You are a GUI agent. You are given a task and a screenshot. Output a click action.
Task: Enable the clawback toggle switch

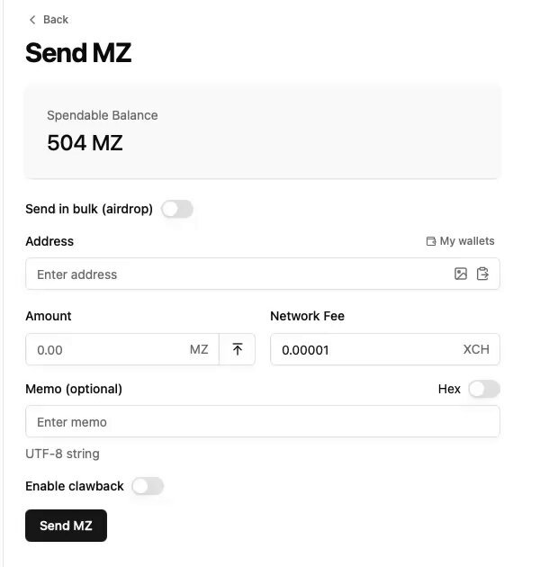point(148,486)
